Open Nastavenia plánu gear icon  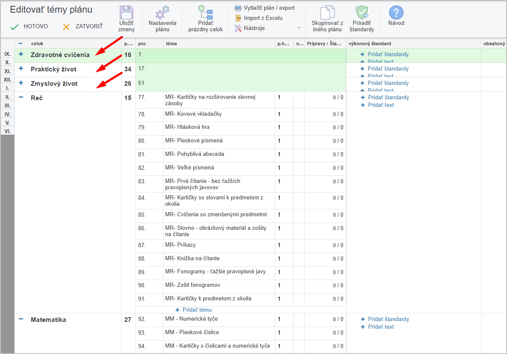point(162,12)
